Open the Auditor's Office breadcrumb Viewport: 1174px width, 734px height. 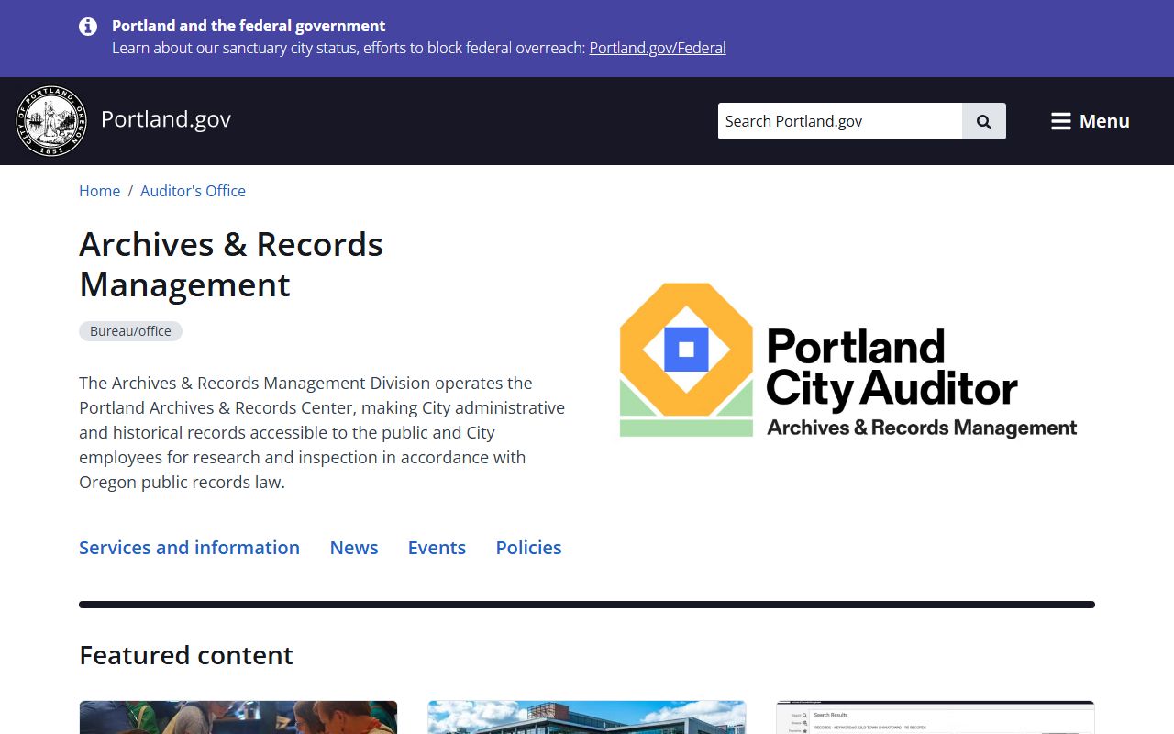[x=193, y=191]
